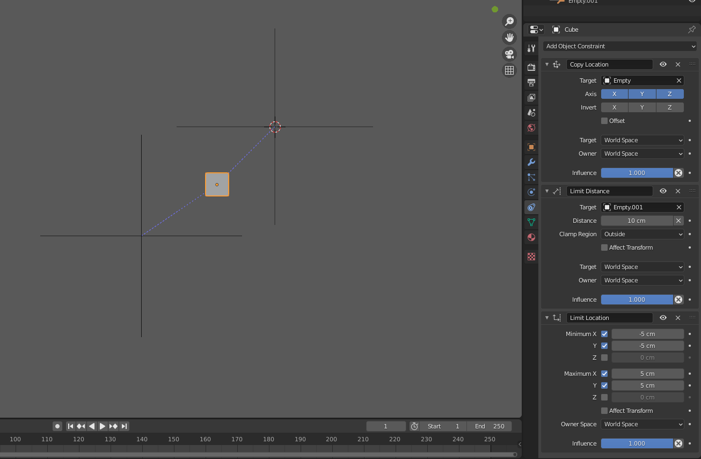Open the Add Object Constraint dropdown
The height and width of the screenshot is (459, 701).
click(620, 46)
